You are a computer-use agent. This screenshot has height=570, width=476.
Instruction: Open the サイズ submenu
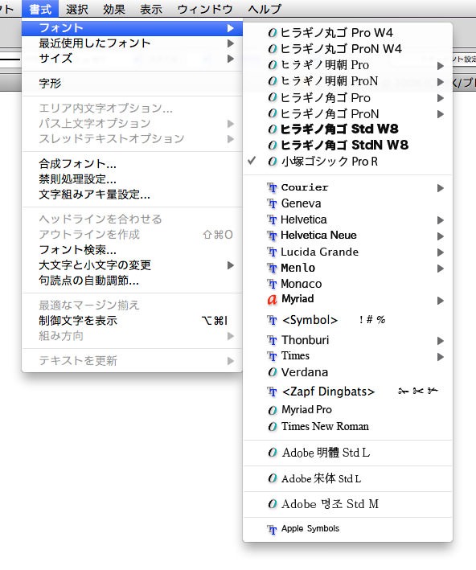click(132, 59)
